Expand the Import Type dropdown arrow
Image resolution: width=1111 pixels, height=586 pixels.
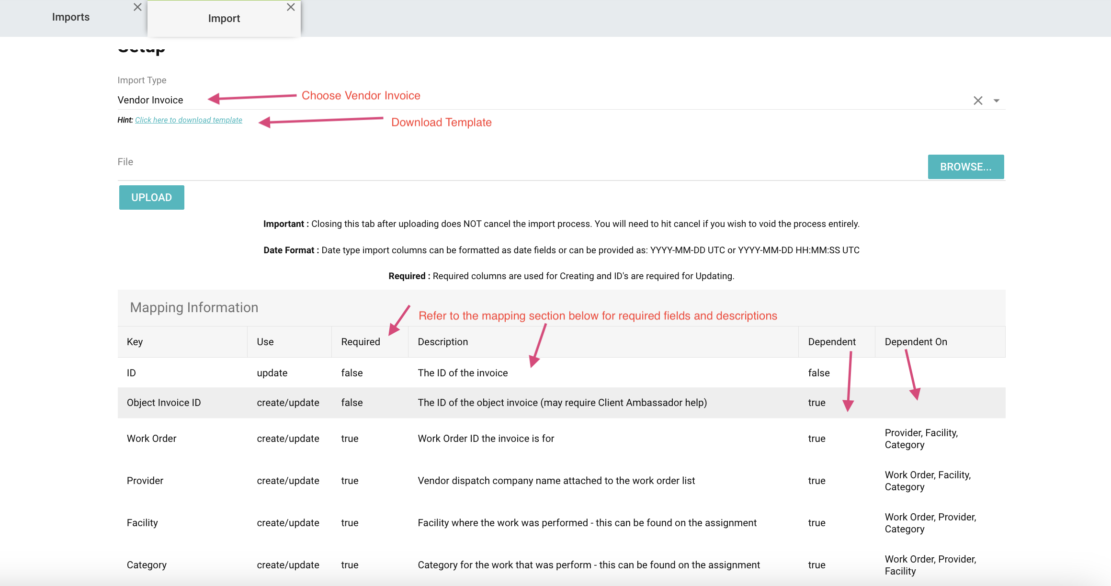[997, 101]
